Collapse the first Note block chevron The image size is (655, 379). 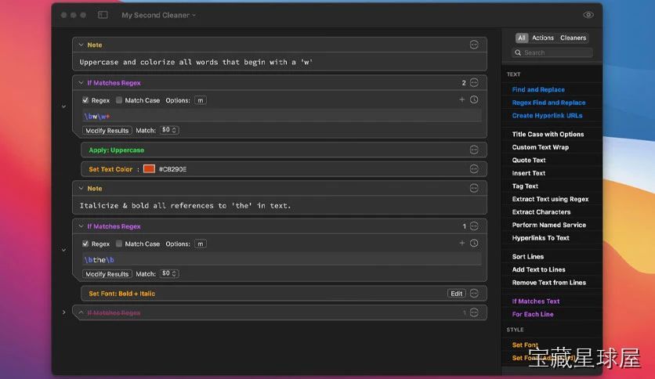click(x=81, y=45)
